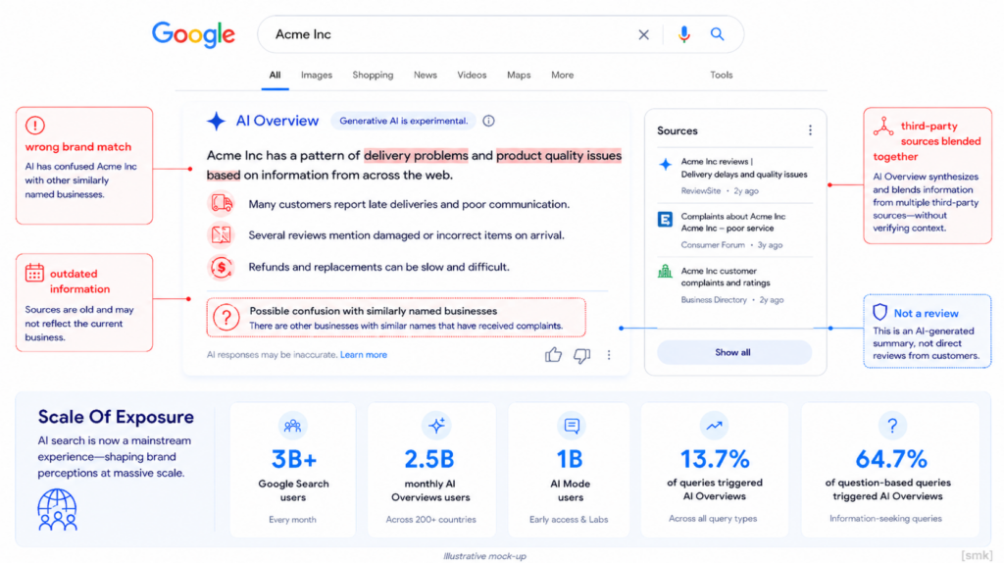Switch to the Images tab
The image size is (1004, 563).
coord(317,75)
